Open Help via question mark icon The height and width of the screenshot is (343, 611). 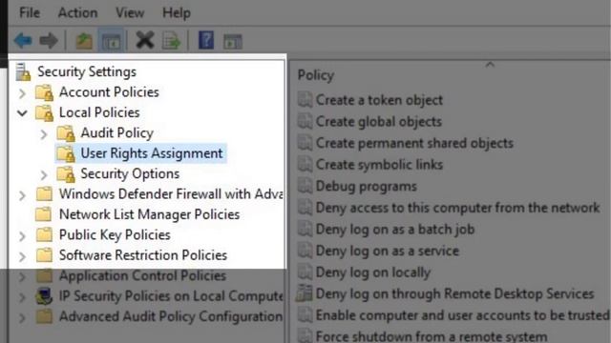pos(206,40)
